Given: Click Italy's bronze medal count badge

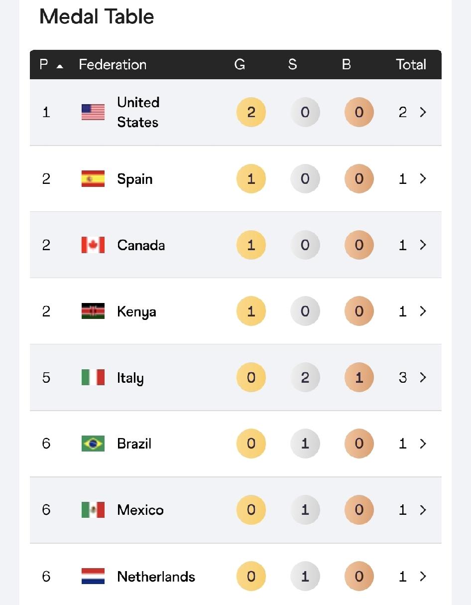Looking at the screenshot, I should pyautogui.click(x=359, y=377).
